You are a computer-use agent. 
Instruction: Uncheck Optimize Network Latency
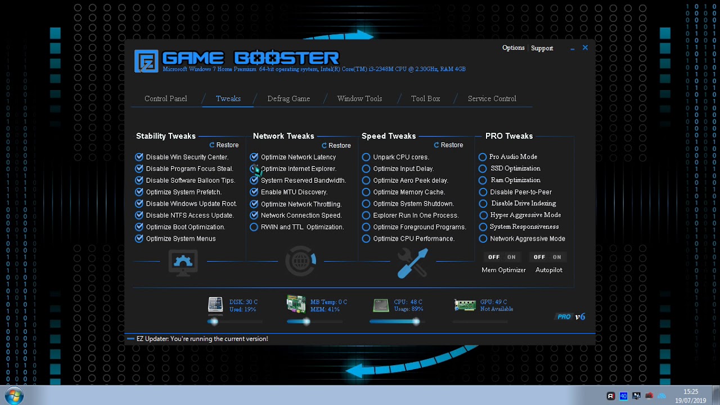254,157
